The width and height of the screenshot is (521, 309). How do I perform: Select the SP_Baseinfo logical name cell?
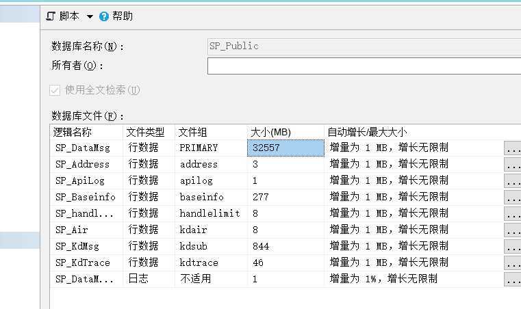coord(86,197)
